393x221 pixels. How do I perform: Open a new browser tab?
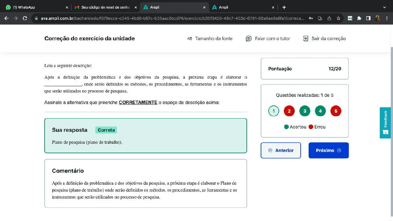tap(284, 7)
